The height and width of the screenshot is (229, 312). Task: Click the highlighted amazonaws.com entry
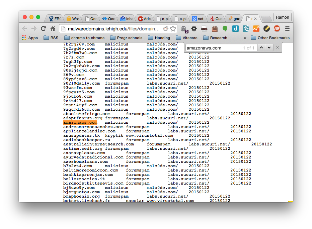[x=80, y=122]
